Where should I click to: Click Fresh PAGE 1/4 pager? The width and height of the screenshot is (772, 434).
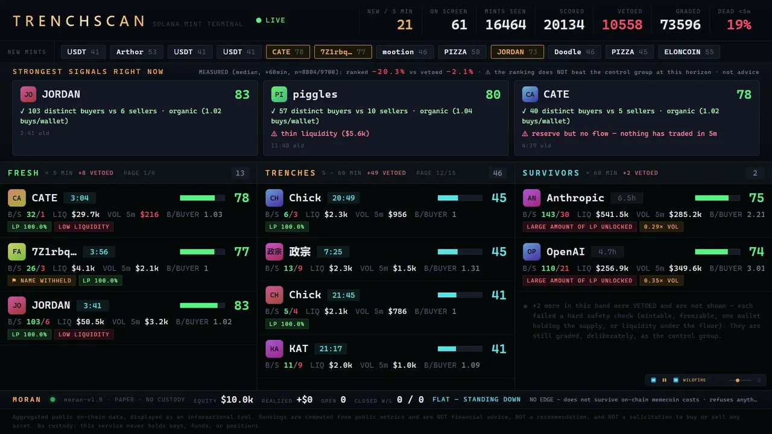pos(139,173)
